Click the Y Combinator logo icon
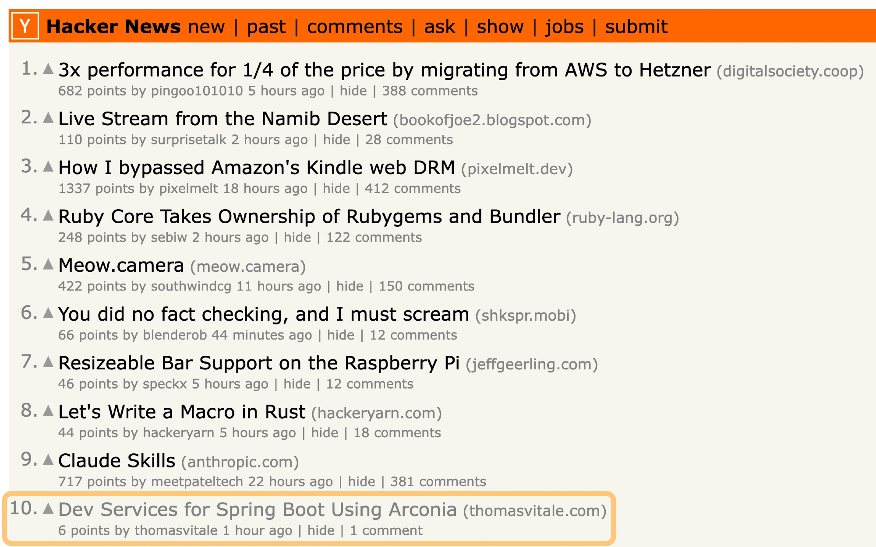 tap(25, 26)
